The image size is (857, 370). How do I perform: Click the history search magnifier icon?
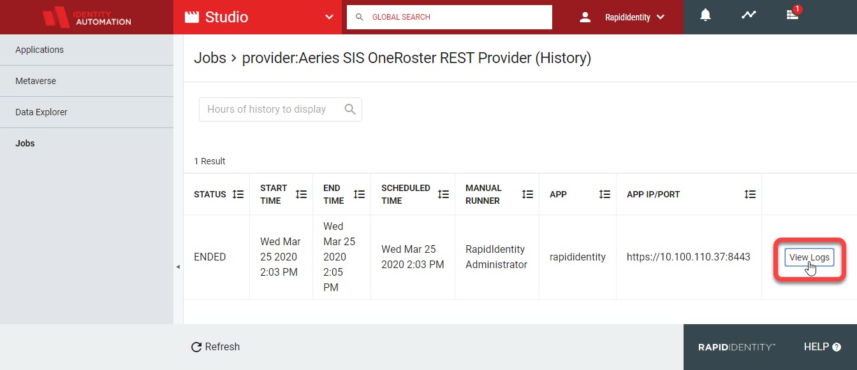click(350, 110)
